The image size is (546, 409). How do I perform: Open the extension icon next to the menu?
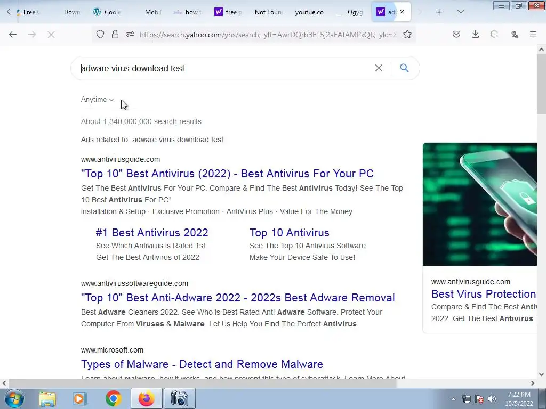coord(515,34)
